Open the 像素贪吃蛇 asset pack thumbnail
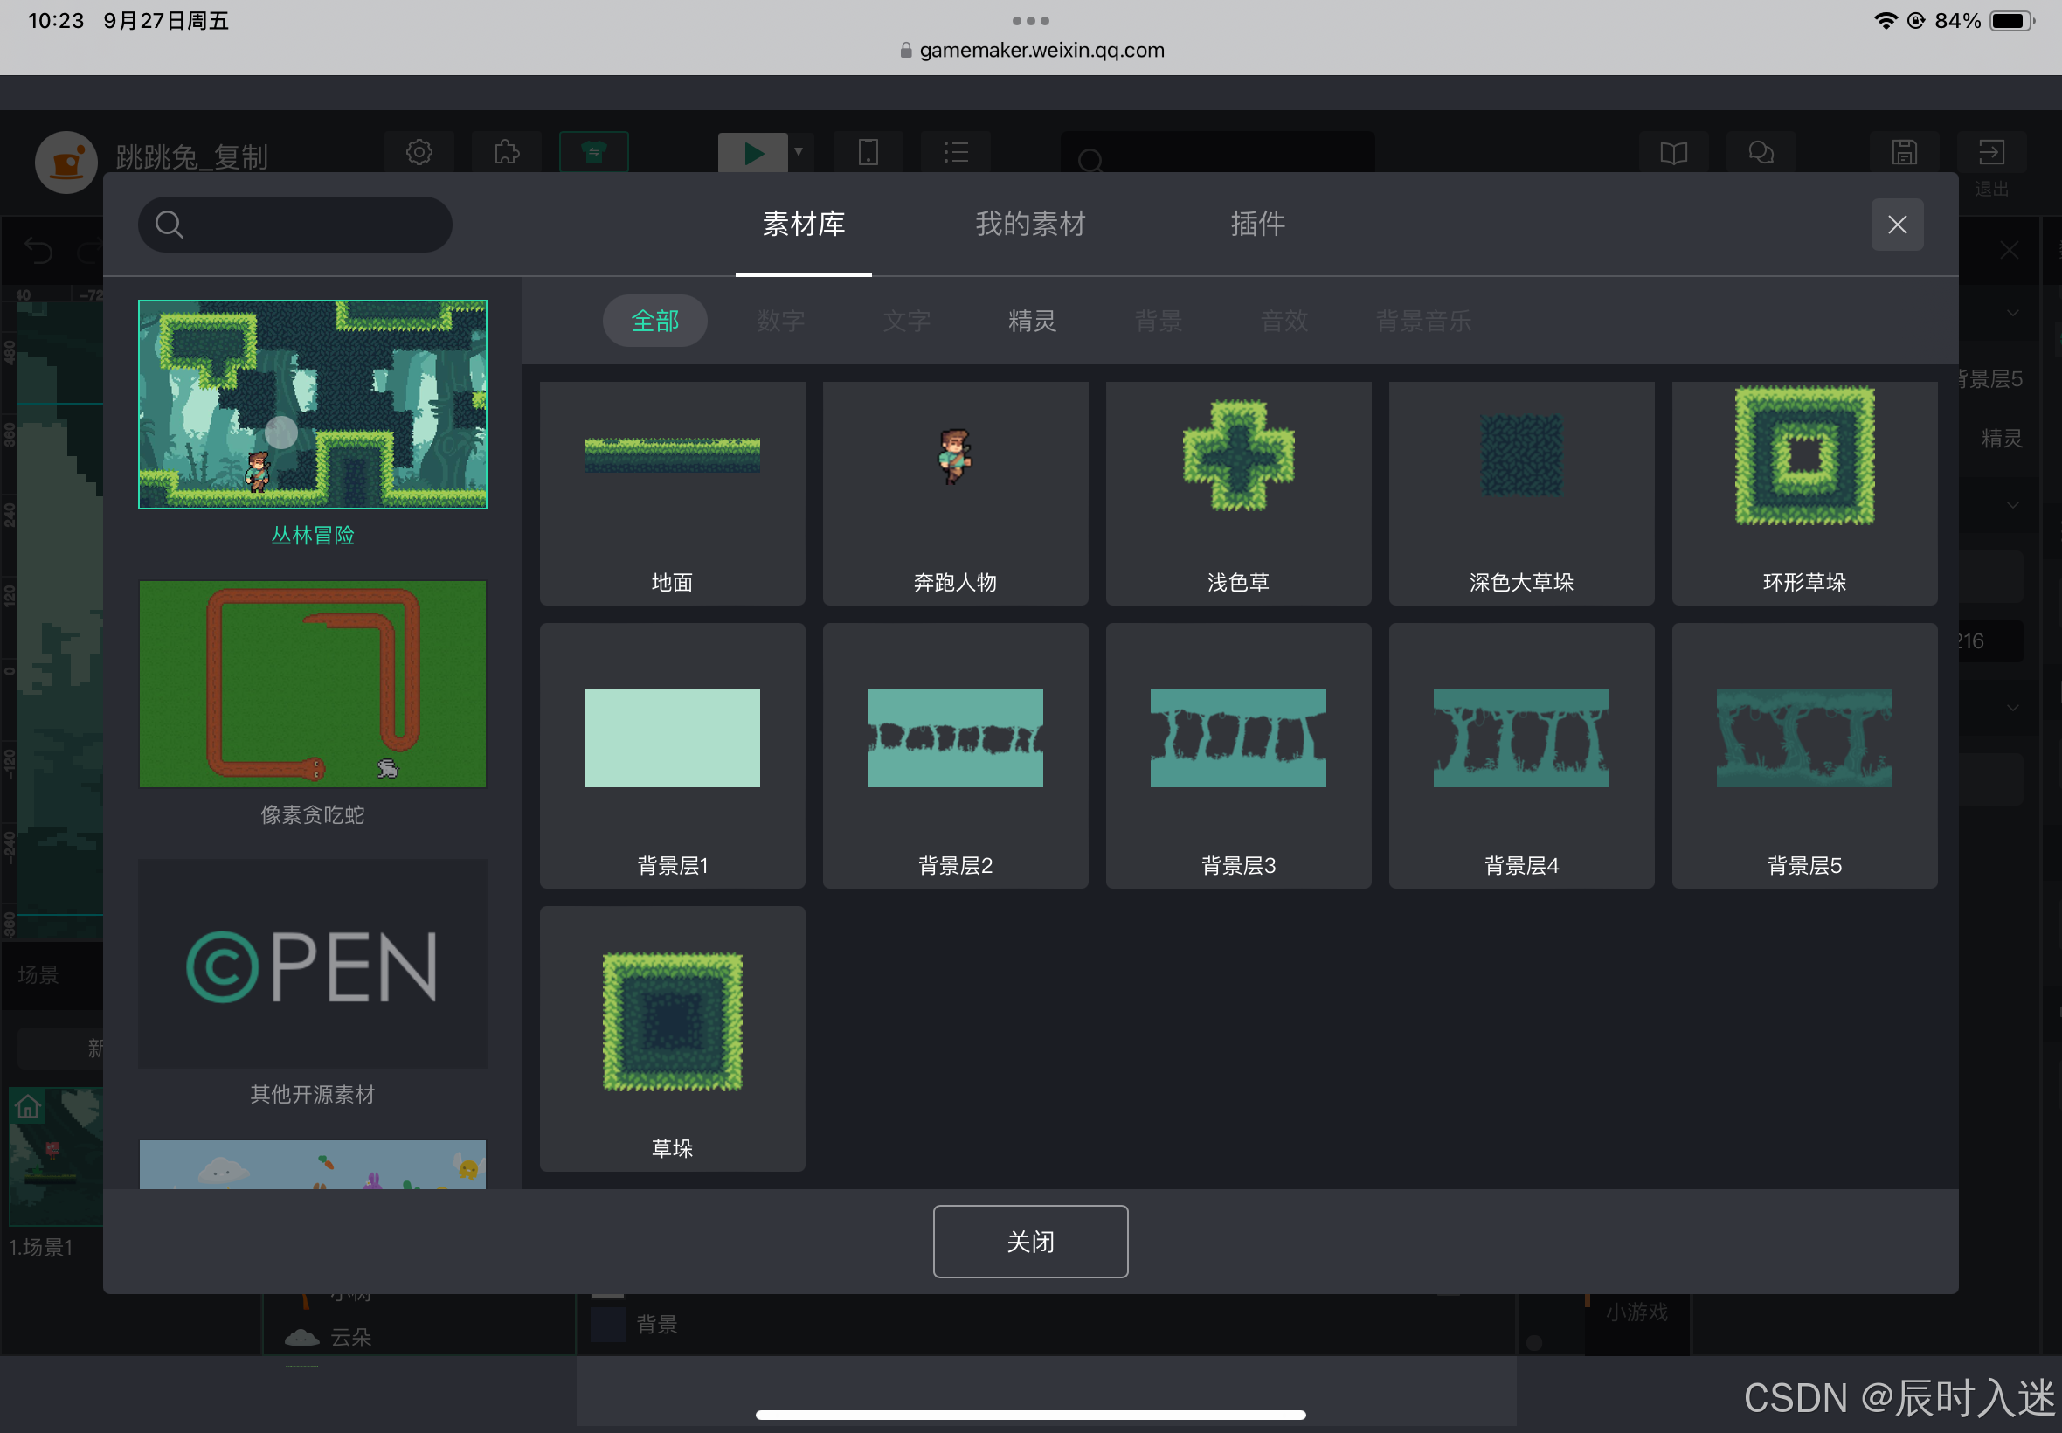 click(x=313, y=684)
